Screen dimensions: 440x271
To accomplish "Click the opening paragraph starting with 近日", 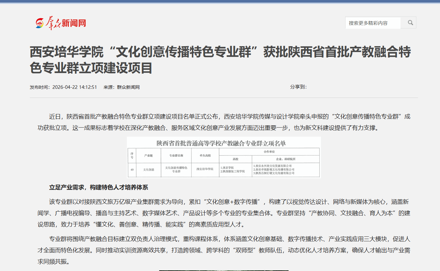I will click(x=224, y=122).
